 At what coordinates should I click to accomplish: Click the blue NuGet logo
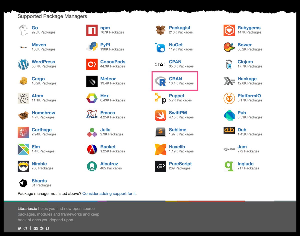160,47
